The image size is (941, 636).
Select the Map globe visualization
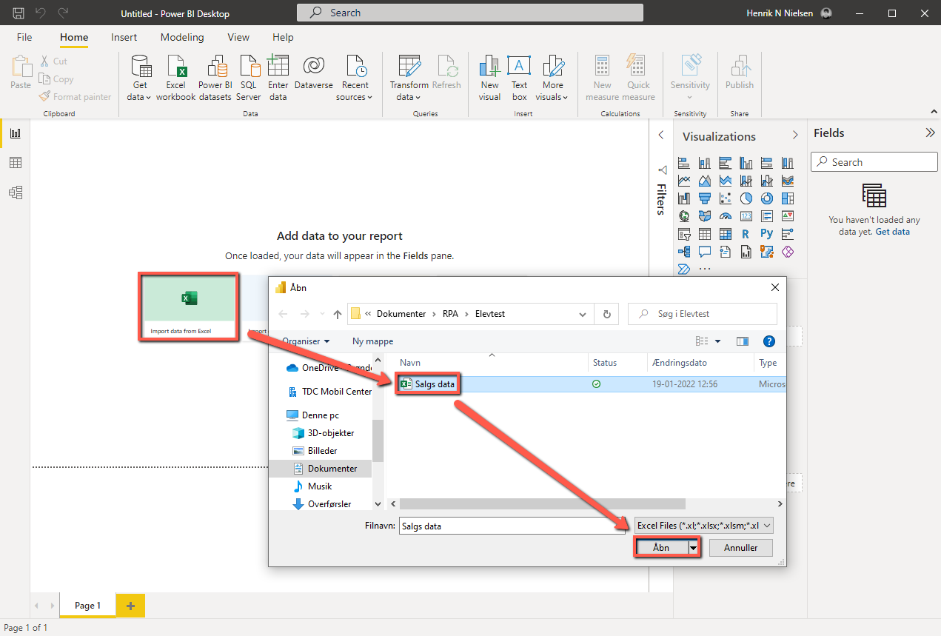pyautogui.click(x=684, y=216)
